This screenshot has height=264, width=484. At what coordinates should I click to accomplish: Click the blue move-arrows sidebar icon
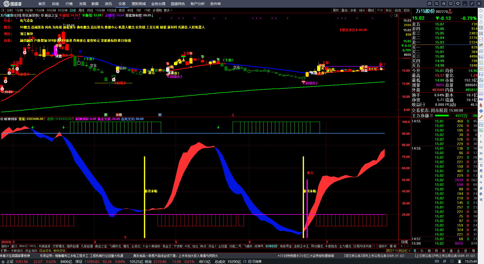point(481,111)
